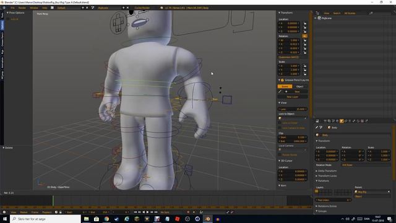Play the animation in reverse
This screenshot has height=223, width=396.
(144, 212)
